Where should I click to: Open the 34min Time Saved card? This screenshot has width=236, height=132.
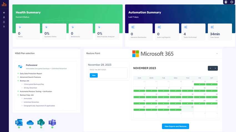[x=220, y=32]
